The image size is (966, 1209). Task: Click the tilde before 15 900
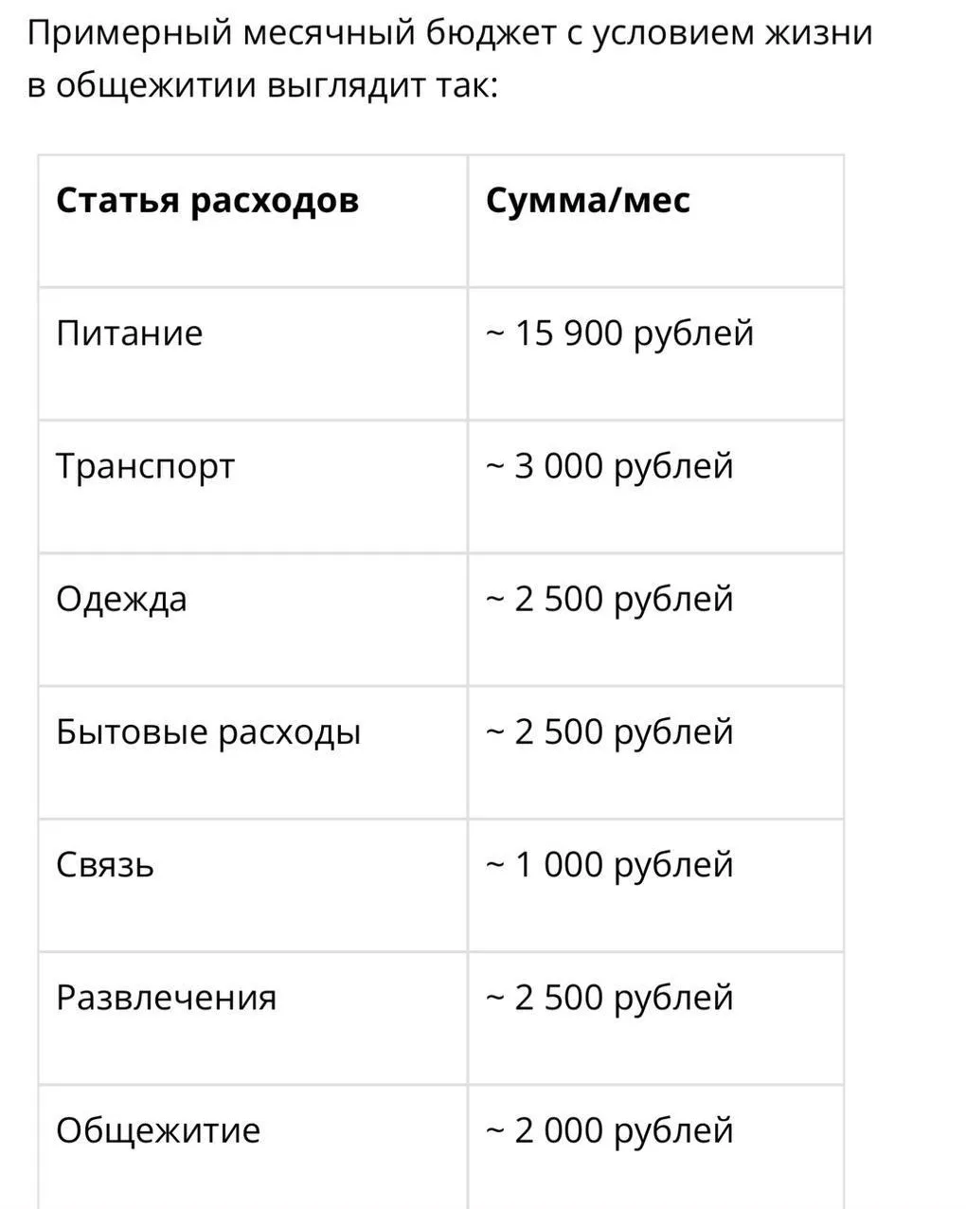click(x=494, y=334)
